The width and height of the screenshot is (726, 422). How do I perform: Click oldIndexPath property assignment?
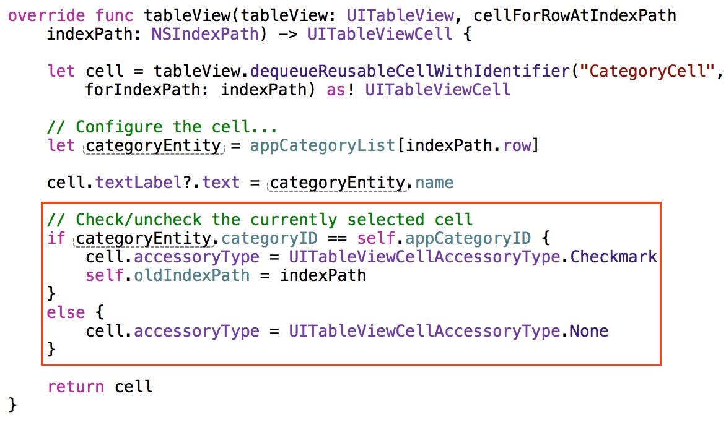192,275
